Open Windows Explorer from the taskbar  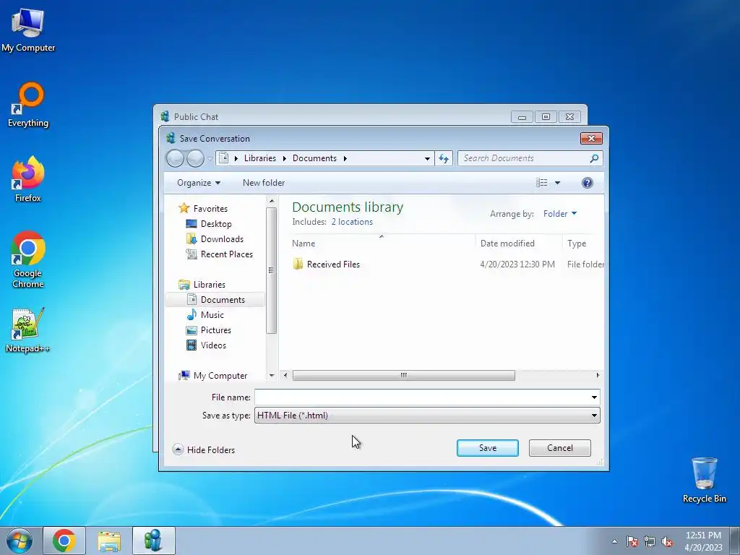point(109,541)
